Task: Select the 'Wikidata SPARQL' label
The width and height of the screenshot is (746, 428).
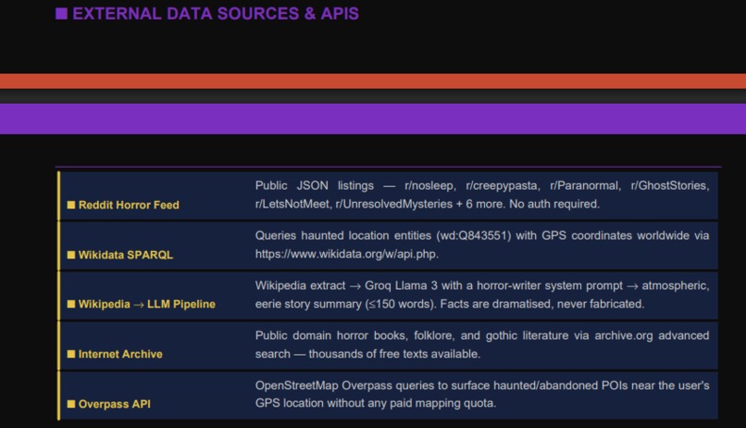Action: (126, 255)
